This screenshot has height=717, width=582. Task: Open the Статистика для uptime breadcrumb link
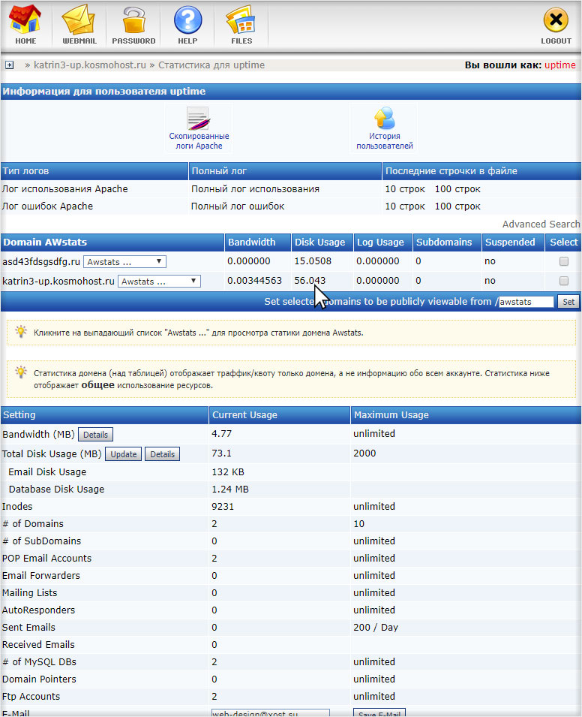[211, 65]
